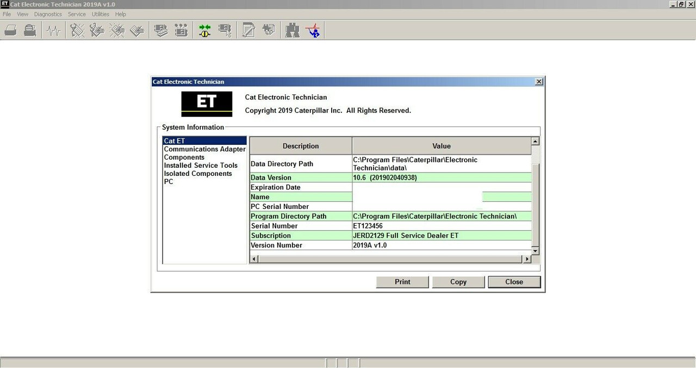The width and height of the screenshot is (696, 368).
Task: Click the Copy button
Action: click(x=458, y=282)
